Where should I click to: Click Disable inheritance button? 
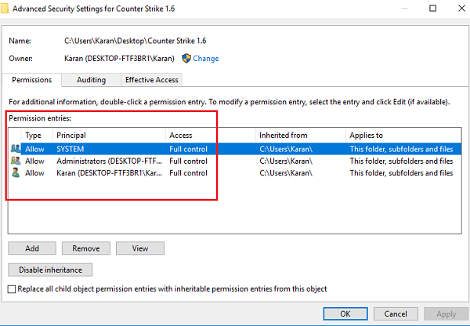(50, 270)
